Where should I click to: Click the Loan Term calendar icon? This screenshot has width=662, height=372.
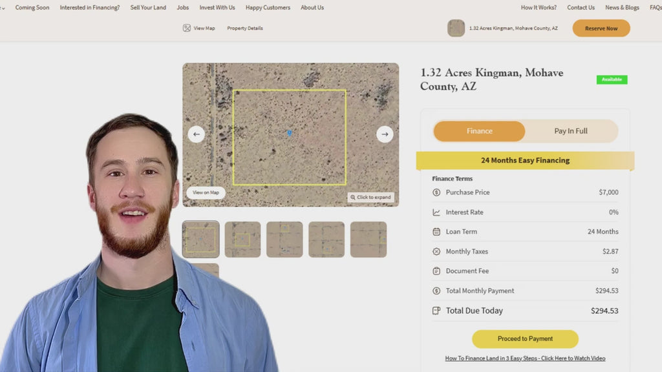click(x=436, y=232)
